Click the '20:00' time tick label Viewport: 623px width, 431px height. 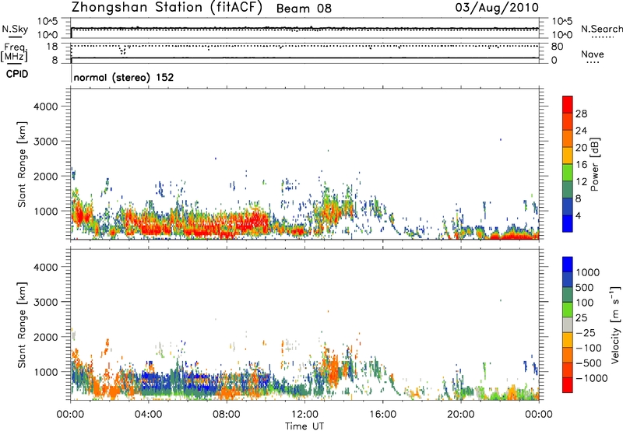point(460,415)
